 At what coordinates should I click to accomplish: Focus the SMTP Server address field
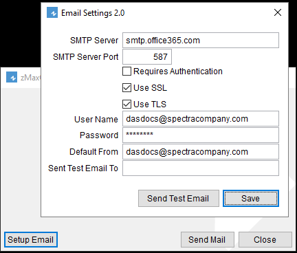coord(201,41)
